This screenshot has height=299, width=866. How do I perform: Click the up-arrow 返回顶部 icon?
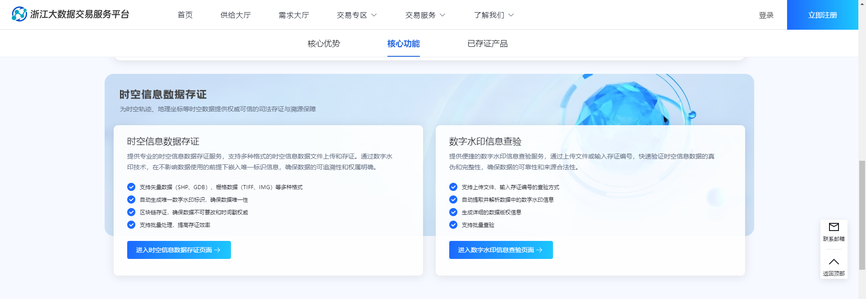pos(834,262)
